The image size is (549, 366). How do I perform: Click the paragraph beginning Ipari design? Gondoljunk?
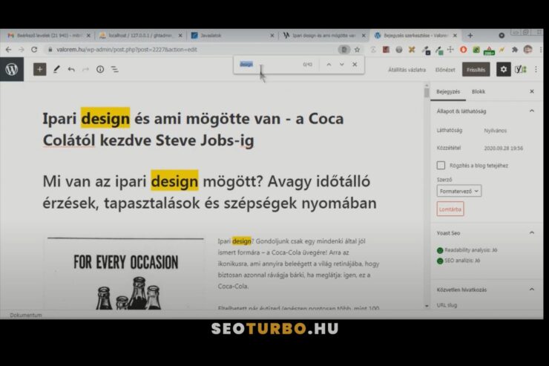pyautogui.click(x=298, y=264)
